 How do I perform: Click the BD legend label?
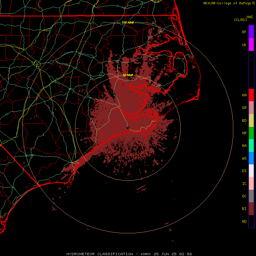click(x=244, y=121)
